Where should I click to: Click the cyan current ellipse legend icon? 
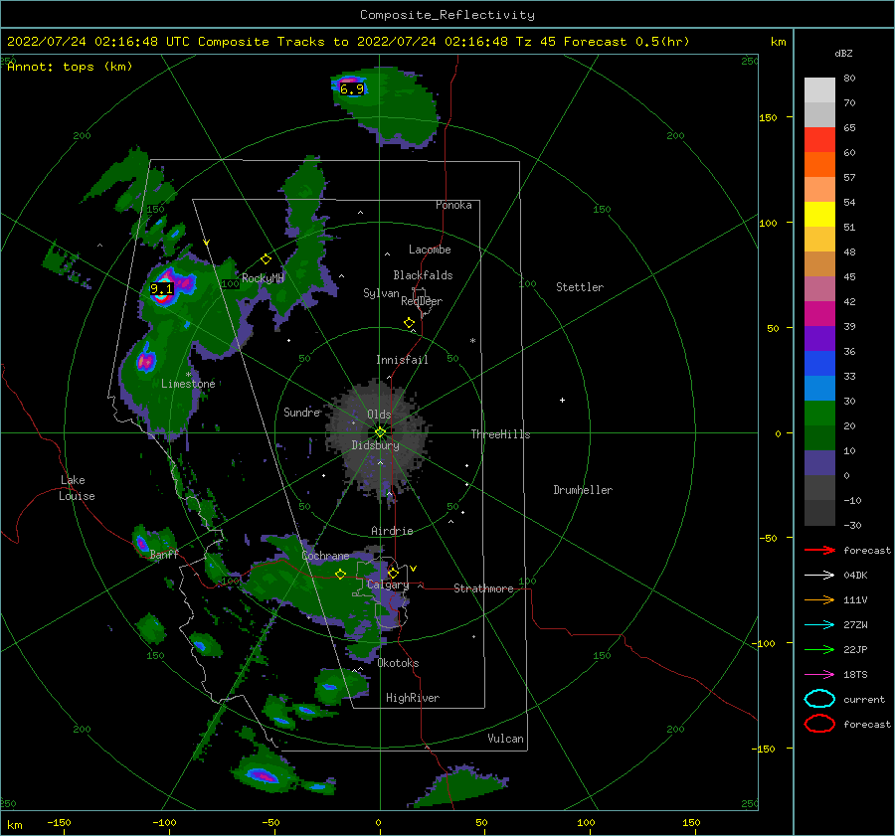819,699
